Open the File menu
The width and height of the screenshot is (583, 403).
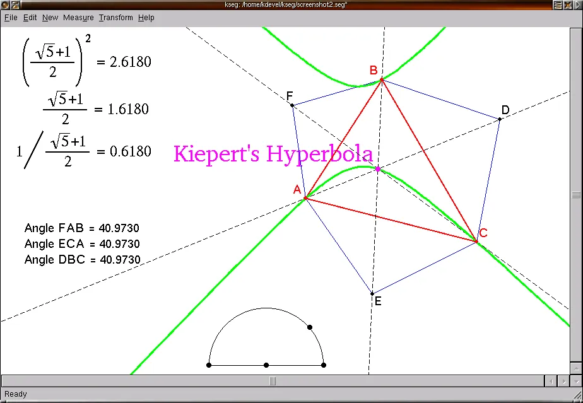tap(11, 18)
